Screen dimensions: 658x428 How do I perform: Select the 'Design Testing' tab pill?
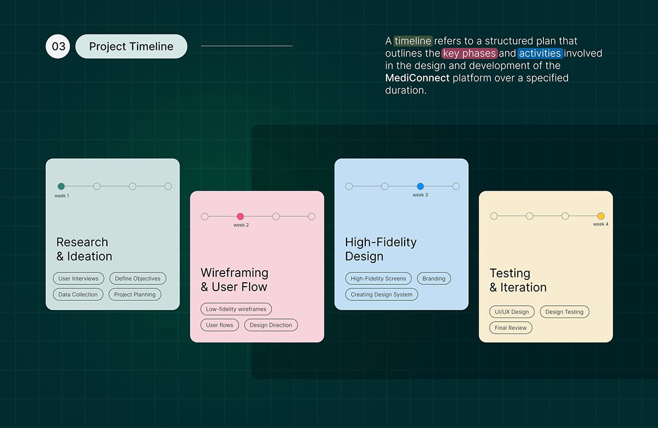(564, 311)
